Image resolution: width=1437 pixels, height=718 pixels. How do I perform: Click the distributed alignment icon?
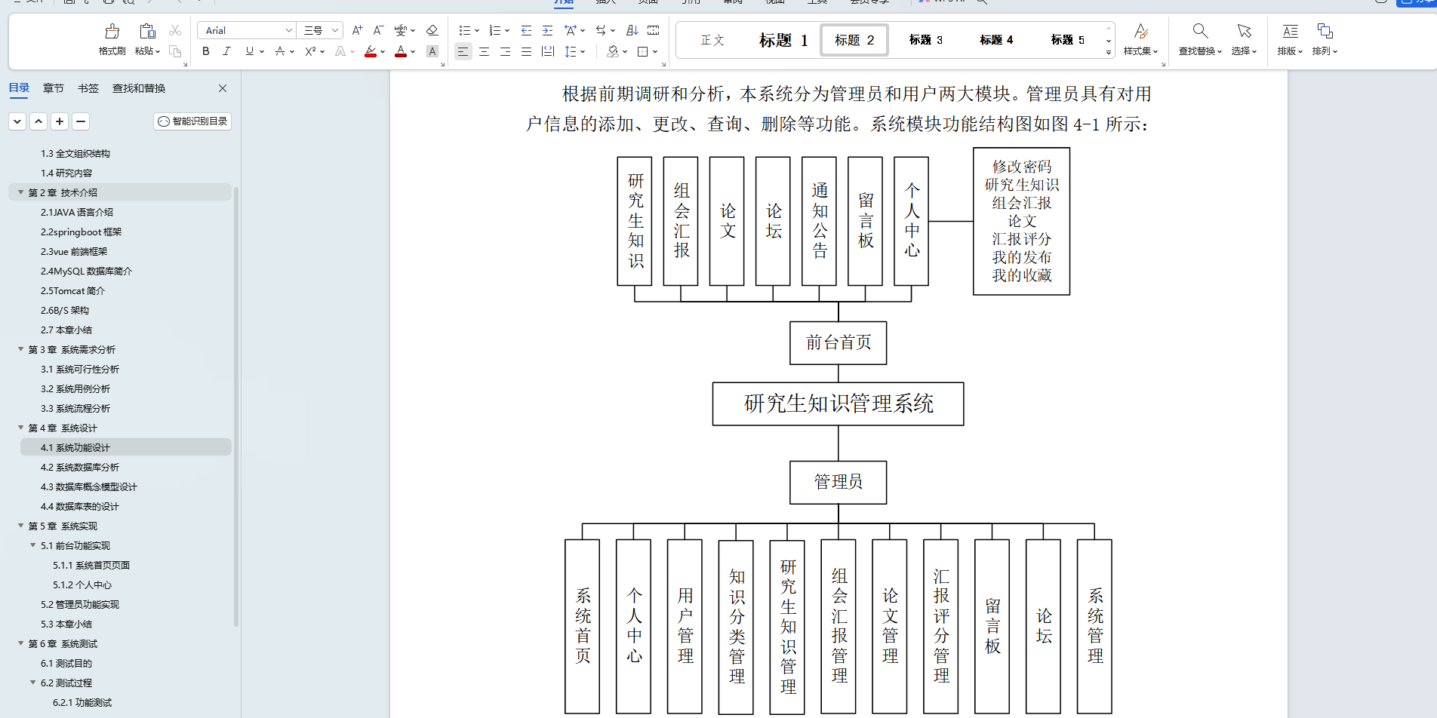[548, 51]
